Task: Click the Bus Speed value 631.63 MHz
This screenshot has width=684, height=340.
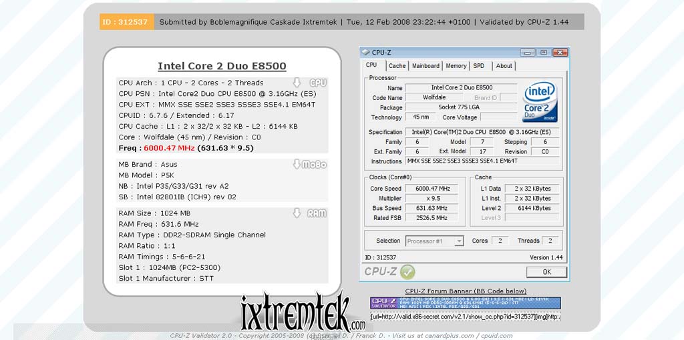Action: 432,208
